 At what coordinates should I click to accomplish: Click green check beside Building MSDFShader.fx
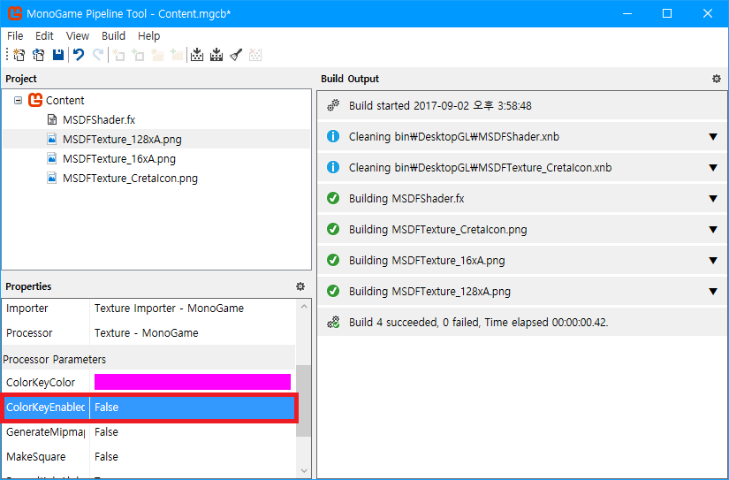[333, 198]
